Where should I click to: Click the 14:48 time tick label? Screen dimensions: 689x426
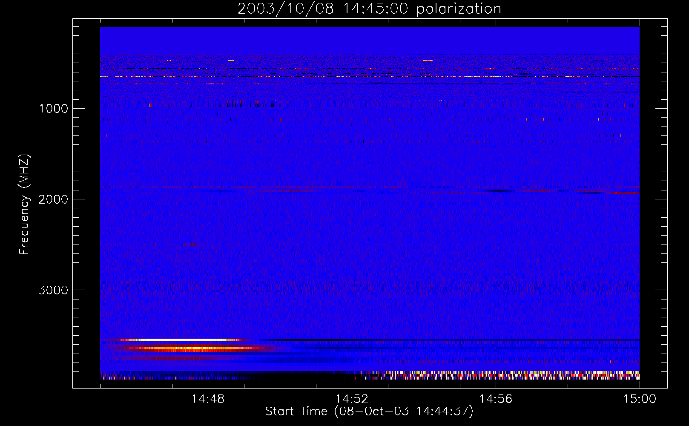[x=208, y=399]
